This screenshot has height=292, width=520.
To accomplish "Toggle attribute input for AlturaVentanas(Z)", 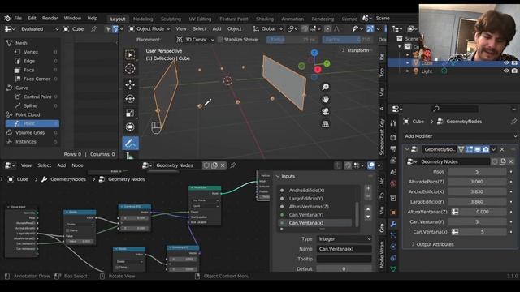I will point(455,212).
